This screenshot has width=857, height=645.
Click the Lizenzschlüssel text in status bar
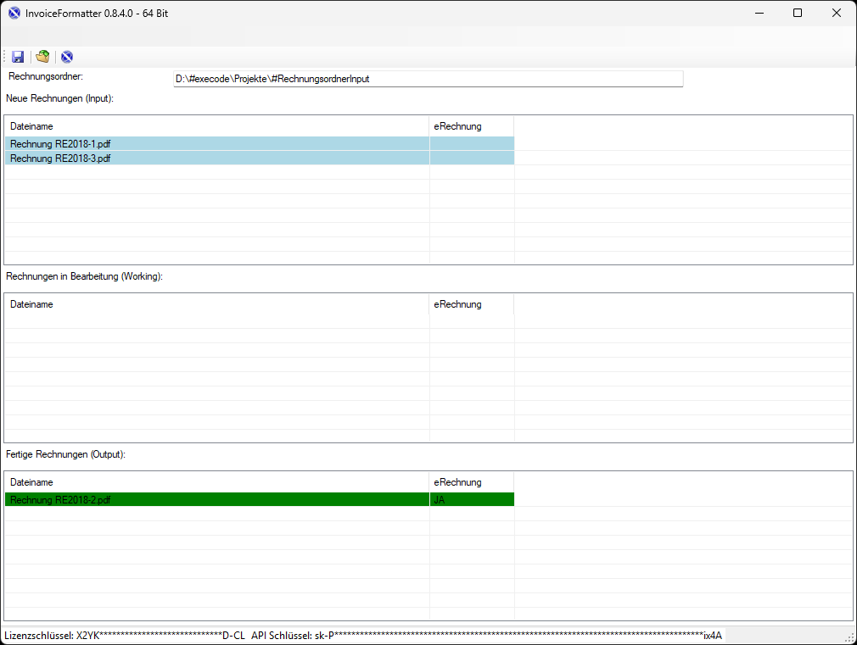[x=125, y=636]
